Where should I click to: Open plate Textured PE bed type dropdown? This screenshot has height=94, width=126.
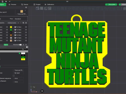pos(18,70)
